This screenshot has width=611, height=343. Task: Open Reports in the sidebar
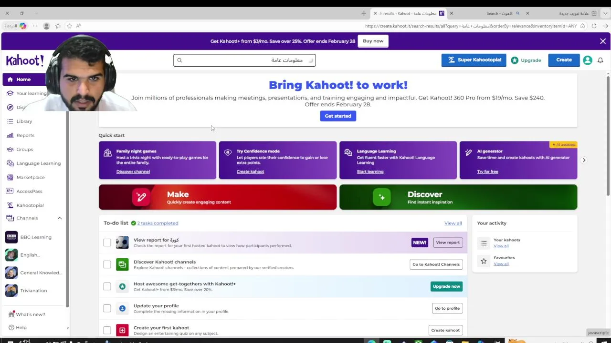pos(25,135)
